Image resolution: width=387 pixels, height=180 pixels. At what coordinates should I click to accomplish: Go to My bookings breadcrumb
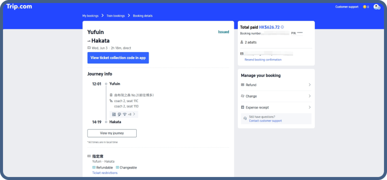pyautogui.click(x=90, y=16)
